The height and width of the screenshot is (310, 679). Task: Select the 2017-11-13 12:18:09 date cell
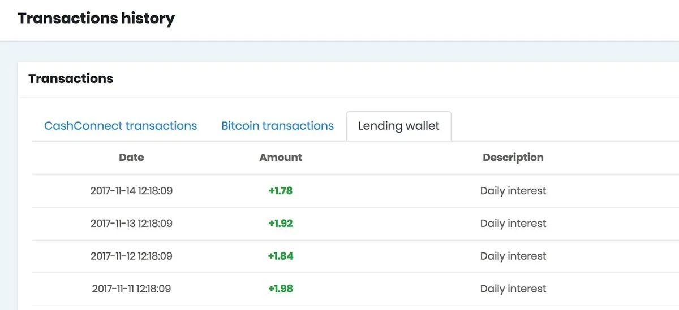[131, 224]
